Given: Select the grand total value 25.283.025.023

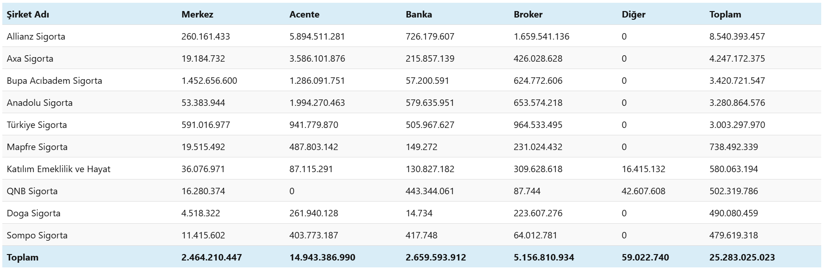Looking at the screenshot, I should (x=742, y=257).
